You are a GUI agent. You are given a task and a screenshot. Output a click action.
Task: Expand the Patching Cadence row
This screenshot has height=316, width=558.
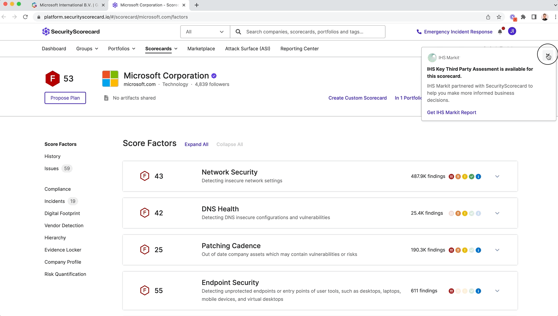coord(497,250)
